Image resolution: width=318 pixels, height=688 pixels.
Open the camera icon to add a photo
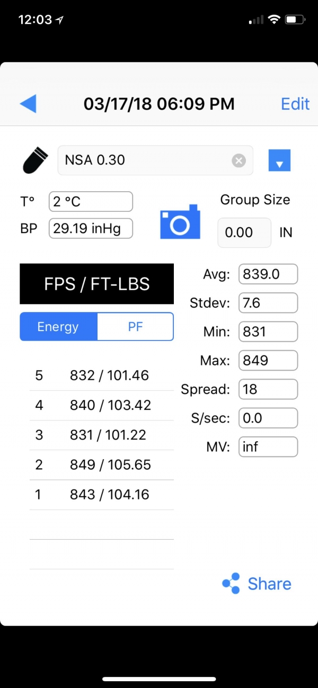pos(180,221)
